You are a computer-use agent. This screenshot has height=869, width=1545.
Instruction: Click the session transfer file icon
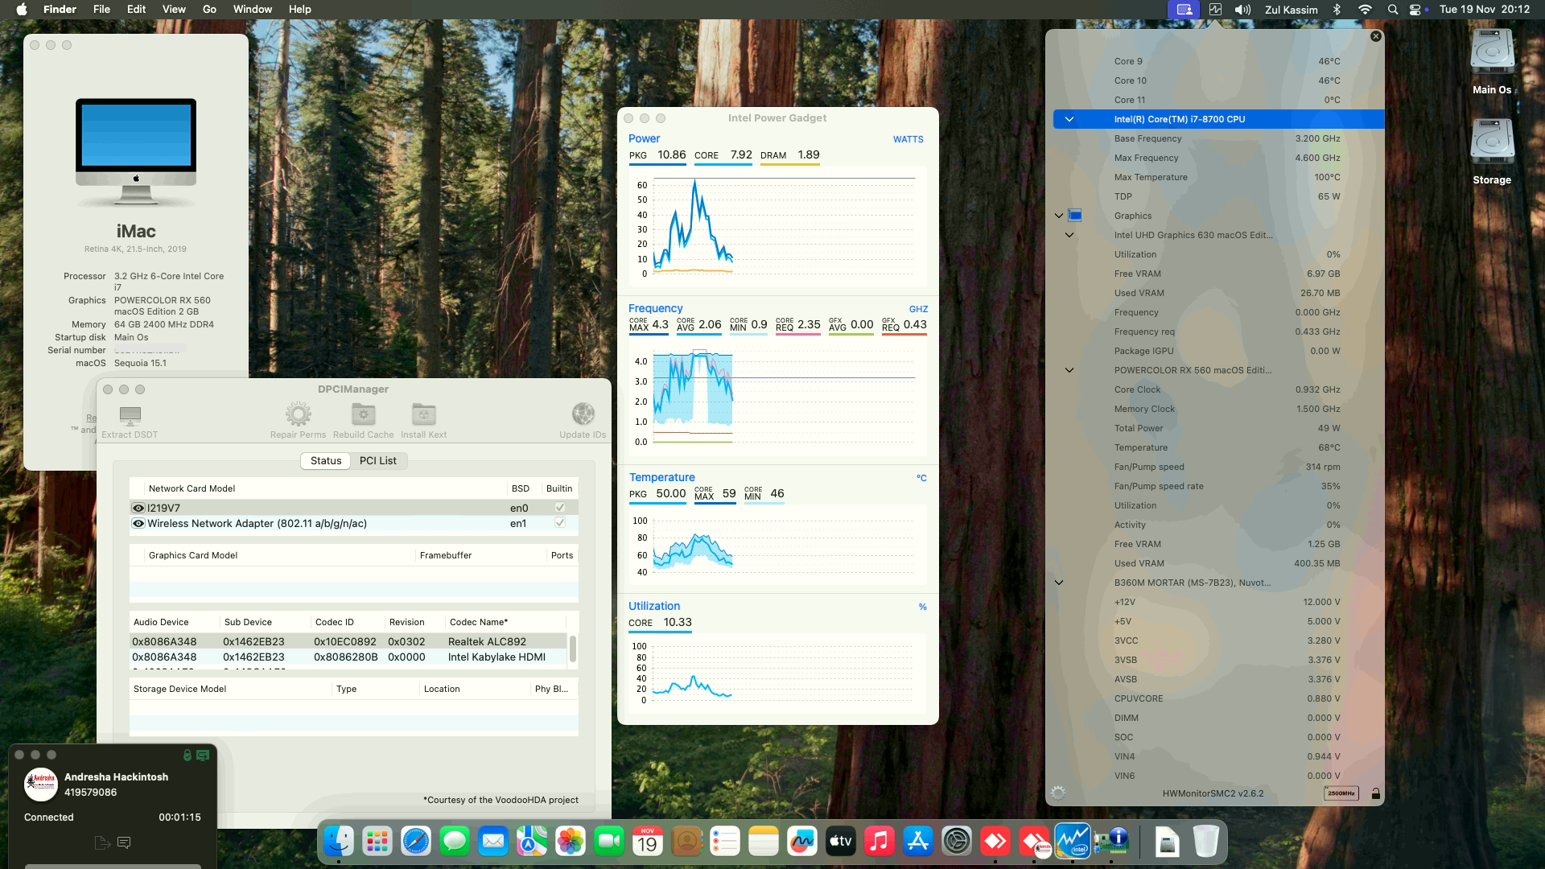click(101, 842)
